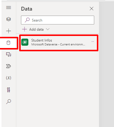Click the 'Microsoft Dataverse - Current environm...' text

pos(58,44)
